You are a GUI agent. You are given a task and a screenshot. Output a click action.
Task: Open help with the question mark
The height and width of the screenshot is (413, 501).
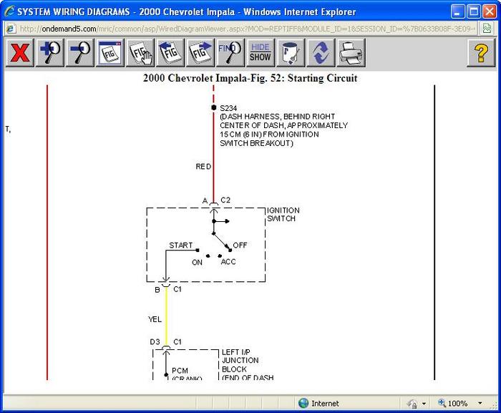(x=481, y=53)
